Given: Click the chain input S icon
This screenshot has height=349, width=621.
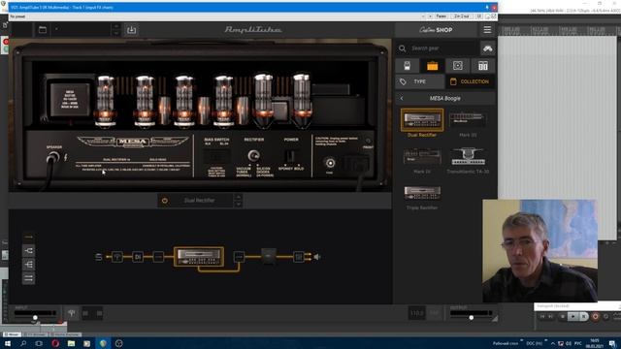Looking at the screenshot, I should (x=99, y=257).
